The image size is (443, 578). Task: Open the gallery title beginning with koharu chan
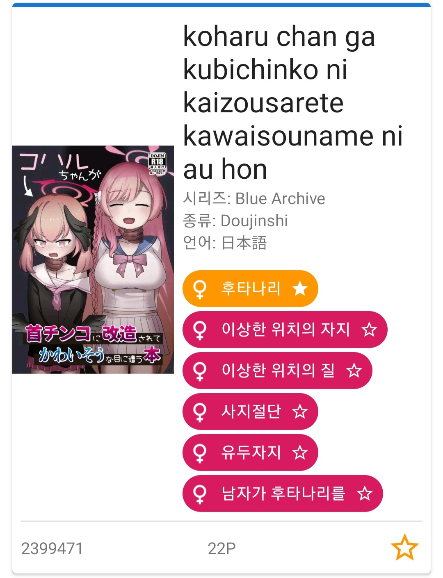(x=293, y=102)
